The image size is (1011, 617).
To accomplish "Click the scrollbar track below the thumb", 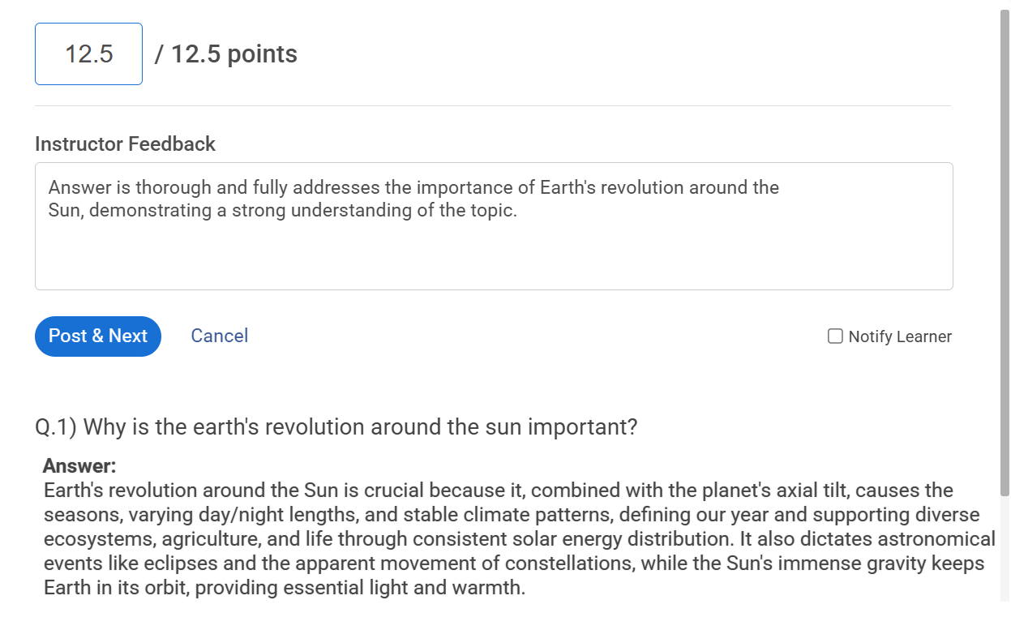I will (x=1005, y=551).
